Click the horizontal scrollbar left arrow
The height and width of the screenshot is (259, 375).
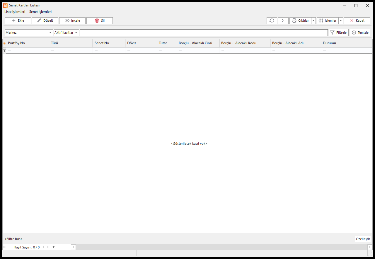[x=73, y=247]
